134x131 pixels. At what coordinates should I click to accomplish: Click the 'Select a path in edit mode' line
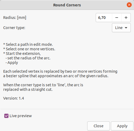pos(28,44)
